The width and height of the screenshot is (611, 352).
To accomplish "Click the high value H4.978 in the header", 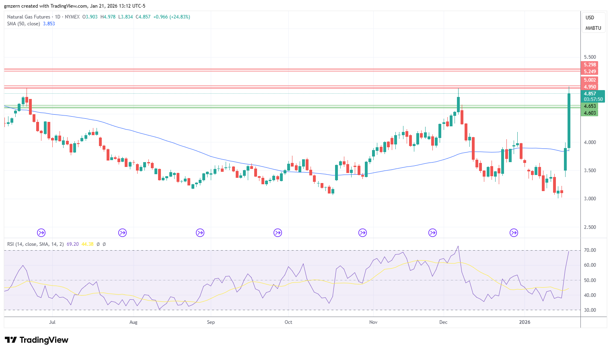I will pyautogui.click(x=108, y=17).
